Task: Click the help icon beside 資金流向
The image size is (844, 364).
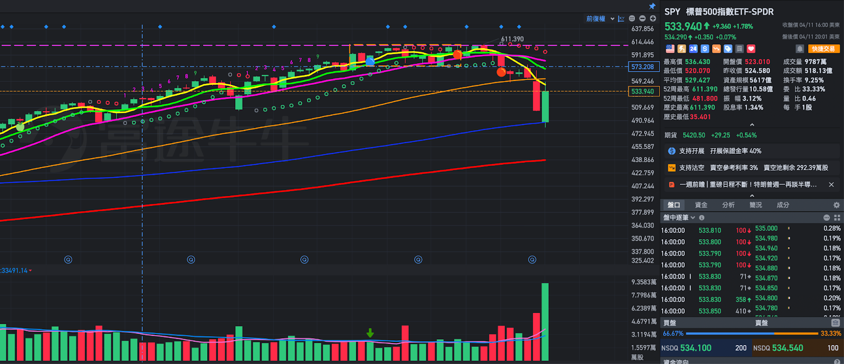Action: point(837,362)
